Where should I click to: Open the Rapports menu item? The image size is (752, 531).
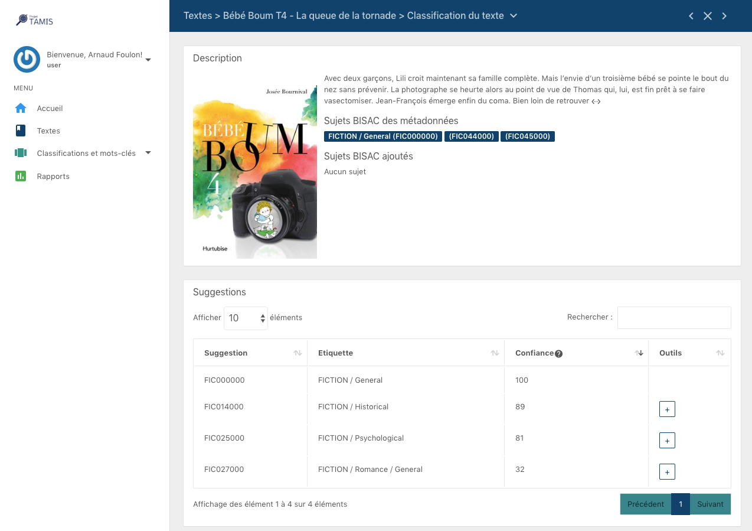[x=53, y=176]
